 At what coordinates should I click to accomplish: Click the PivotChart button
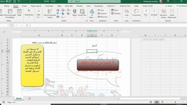coord(82,13)
